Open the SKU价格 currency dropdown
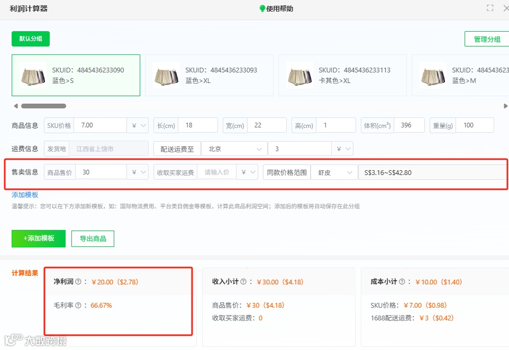Viewport: 509px width, 350px height. coord(138,125)
